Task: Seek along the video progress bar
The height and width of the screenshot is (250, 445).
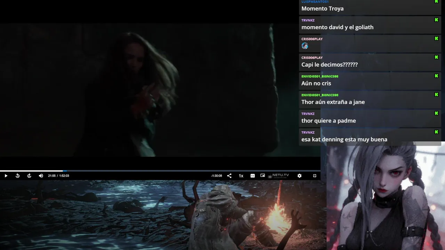Action: pyautogui.click(x=160, y=171)
